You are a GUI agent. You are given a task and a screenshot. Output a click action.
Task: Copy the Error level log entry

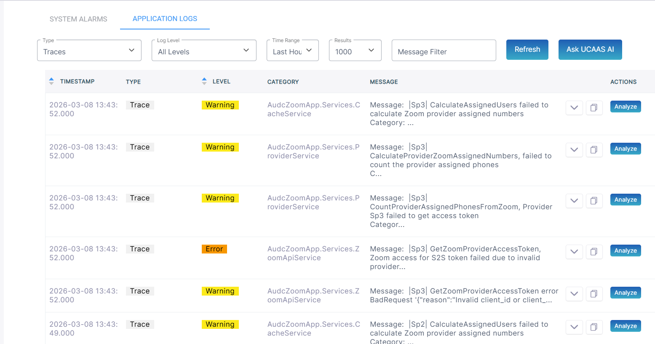pyautogui.click(x=594, y=251)
